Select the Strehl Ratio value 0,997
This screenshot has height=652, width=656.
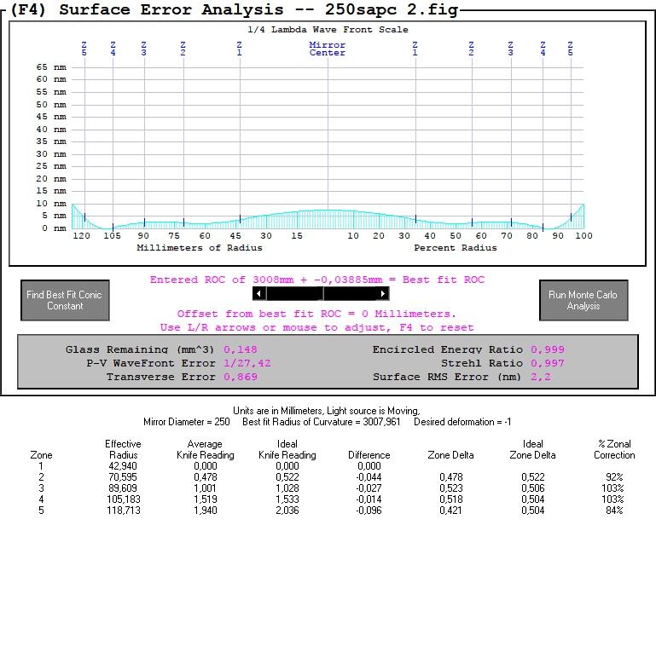tap(547, 363)
